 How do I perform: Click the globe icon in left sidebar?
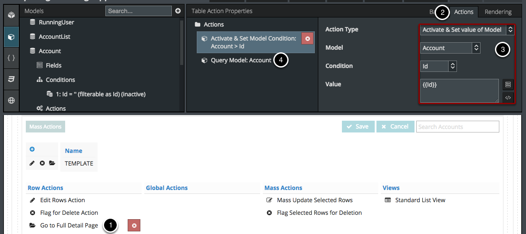11,100
